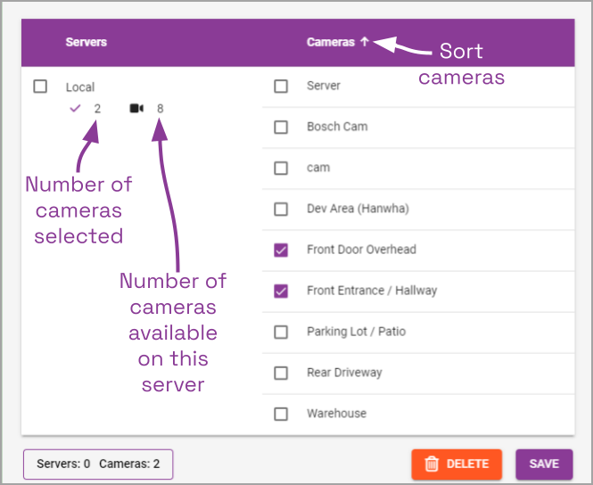The width and height of the screenshot is (593, 485).
Task: Click the purple checkmark icon under Local
Action: point(76,109)
